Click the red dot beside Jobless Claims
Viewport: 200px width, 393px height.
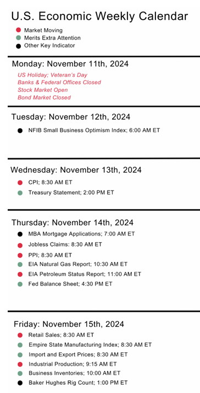coord(20,245)
